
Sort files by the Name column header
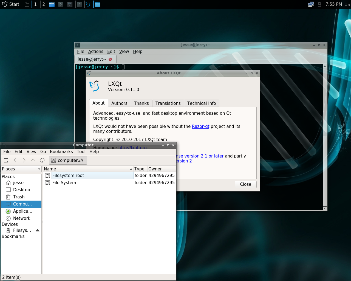tap(88, 169)
